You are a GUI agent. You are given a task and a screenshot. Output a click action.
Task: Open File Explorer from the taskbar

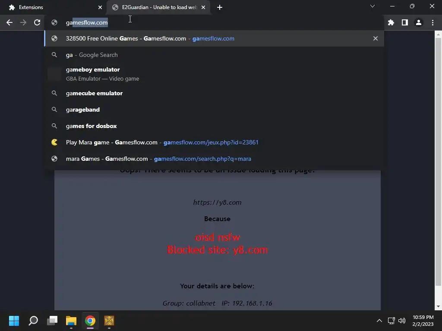coord(71,320)
